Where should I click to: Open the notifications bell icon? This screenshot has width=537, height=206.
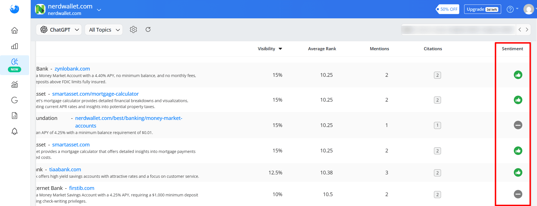[14, 131]
